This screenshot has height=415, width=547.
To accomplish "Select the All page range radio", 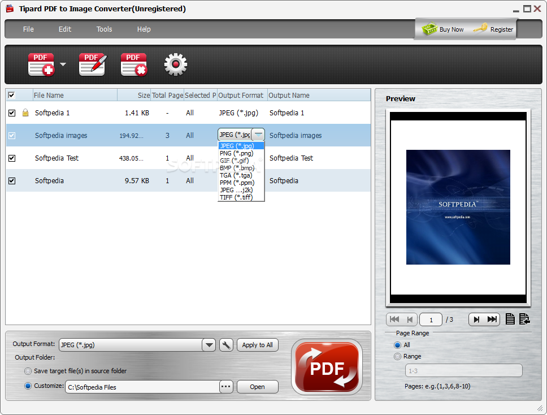I will 397,345.
